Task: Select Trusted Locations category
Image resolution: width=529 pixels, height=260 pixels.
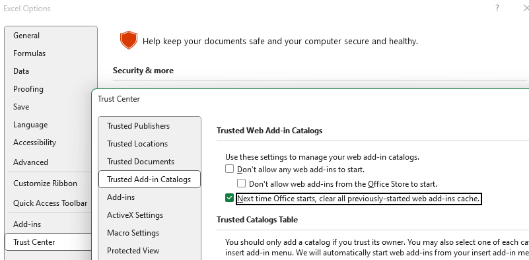Action: tap(137, 144)
